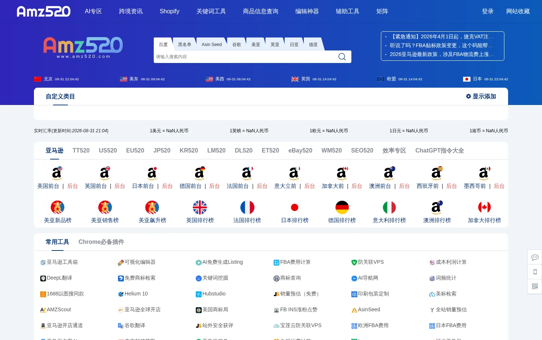Open the Germany Amazon front-end icon
Screen dimensions: 542x340
point(199,173)
